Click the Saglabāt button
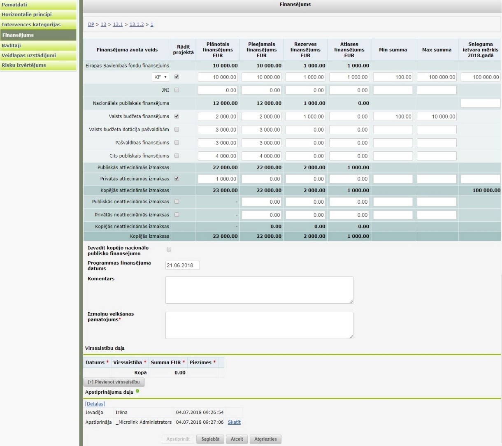The width and height of the screenshot is (502, 446). (210, 439)
